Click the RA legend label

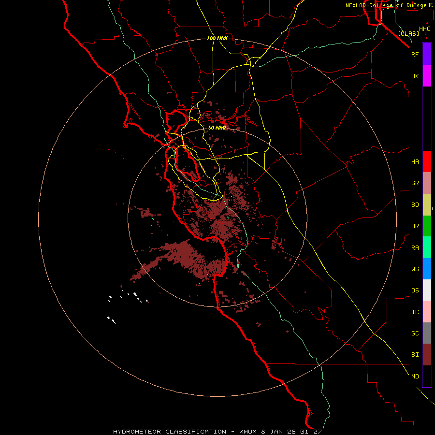pyautogui.click(x=415, y=248)
